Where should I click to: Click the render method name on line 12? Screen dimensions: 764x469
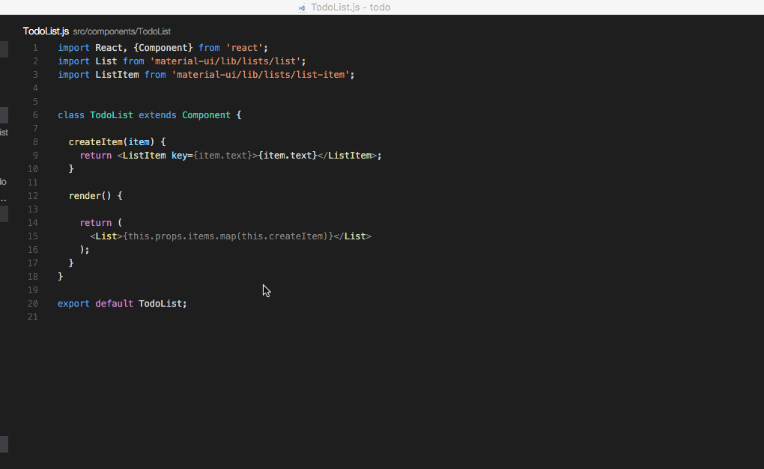click(84, 195)
